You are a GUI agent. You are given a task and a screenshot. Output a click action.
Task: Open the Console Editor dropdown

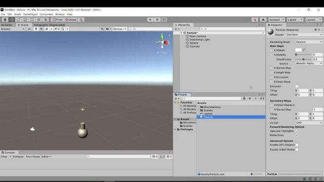point(46,157)
